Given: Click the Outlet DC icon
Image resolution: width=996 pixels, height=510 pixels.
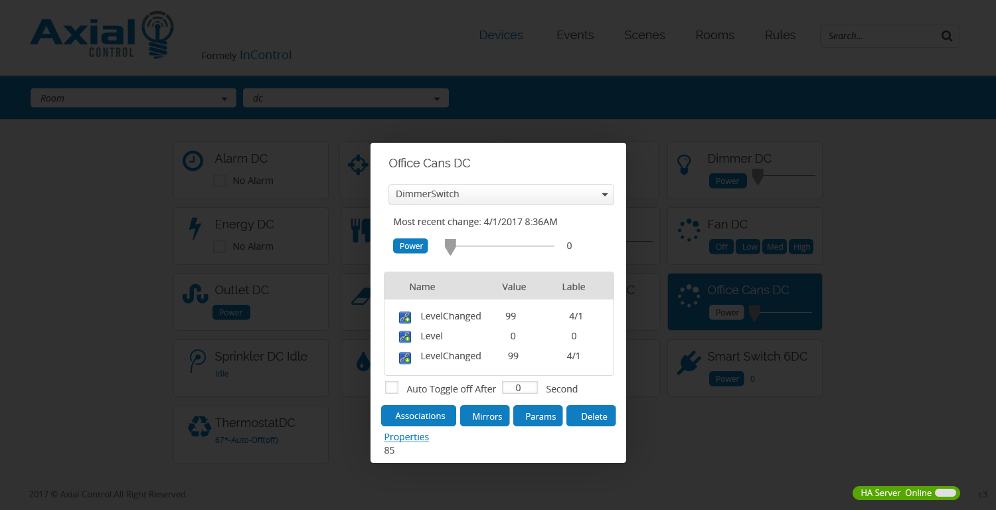Looking at the screenshot, I should click(195, 294).
